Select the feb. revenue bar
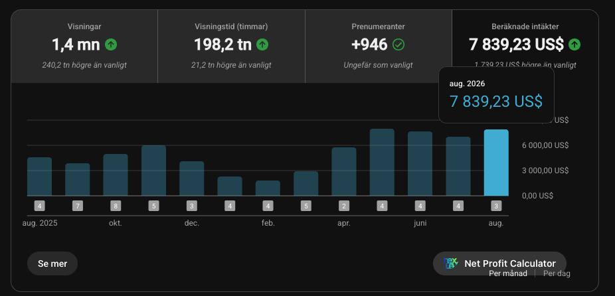 click(268, 188)
